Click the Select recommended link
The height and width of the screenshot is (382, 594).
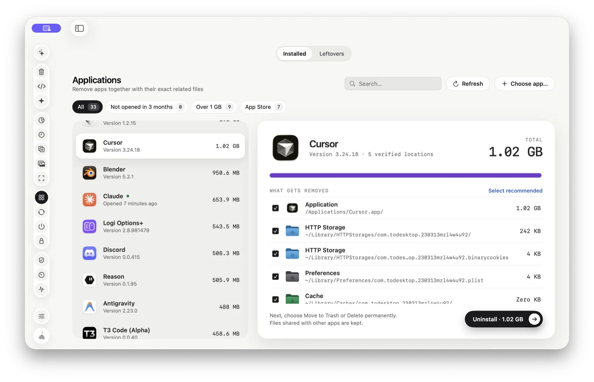pyautogui.click(x=515, y=191)
